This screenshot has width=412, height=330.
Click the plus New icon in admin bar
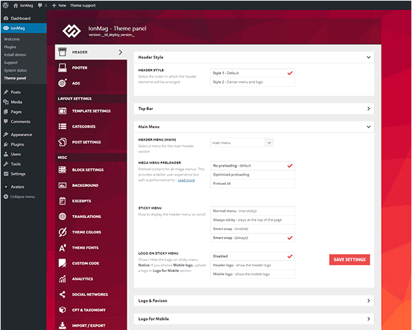[54, 5]
